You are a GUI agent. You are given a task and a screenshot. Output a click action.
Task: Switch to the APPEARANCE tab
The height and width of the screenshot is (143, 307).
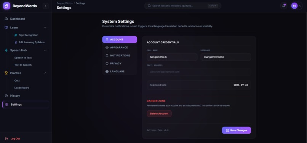tap(120, 47)
